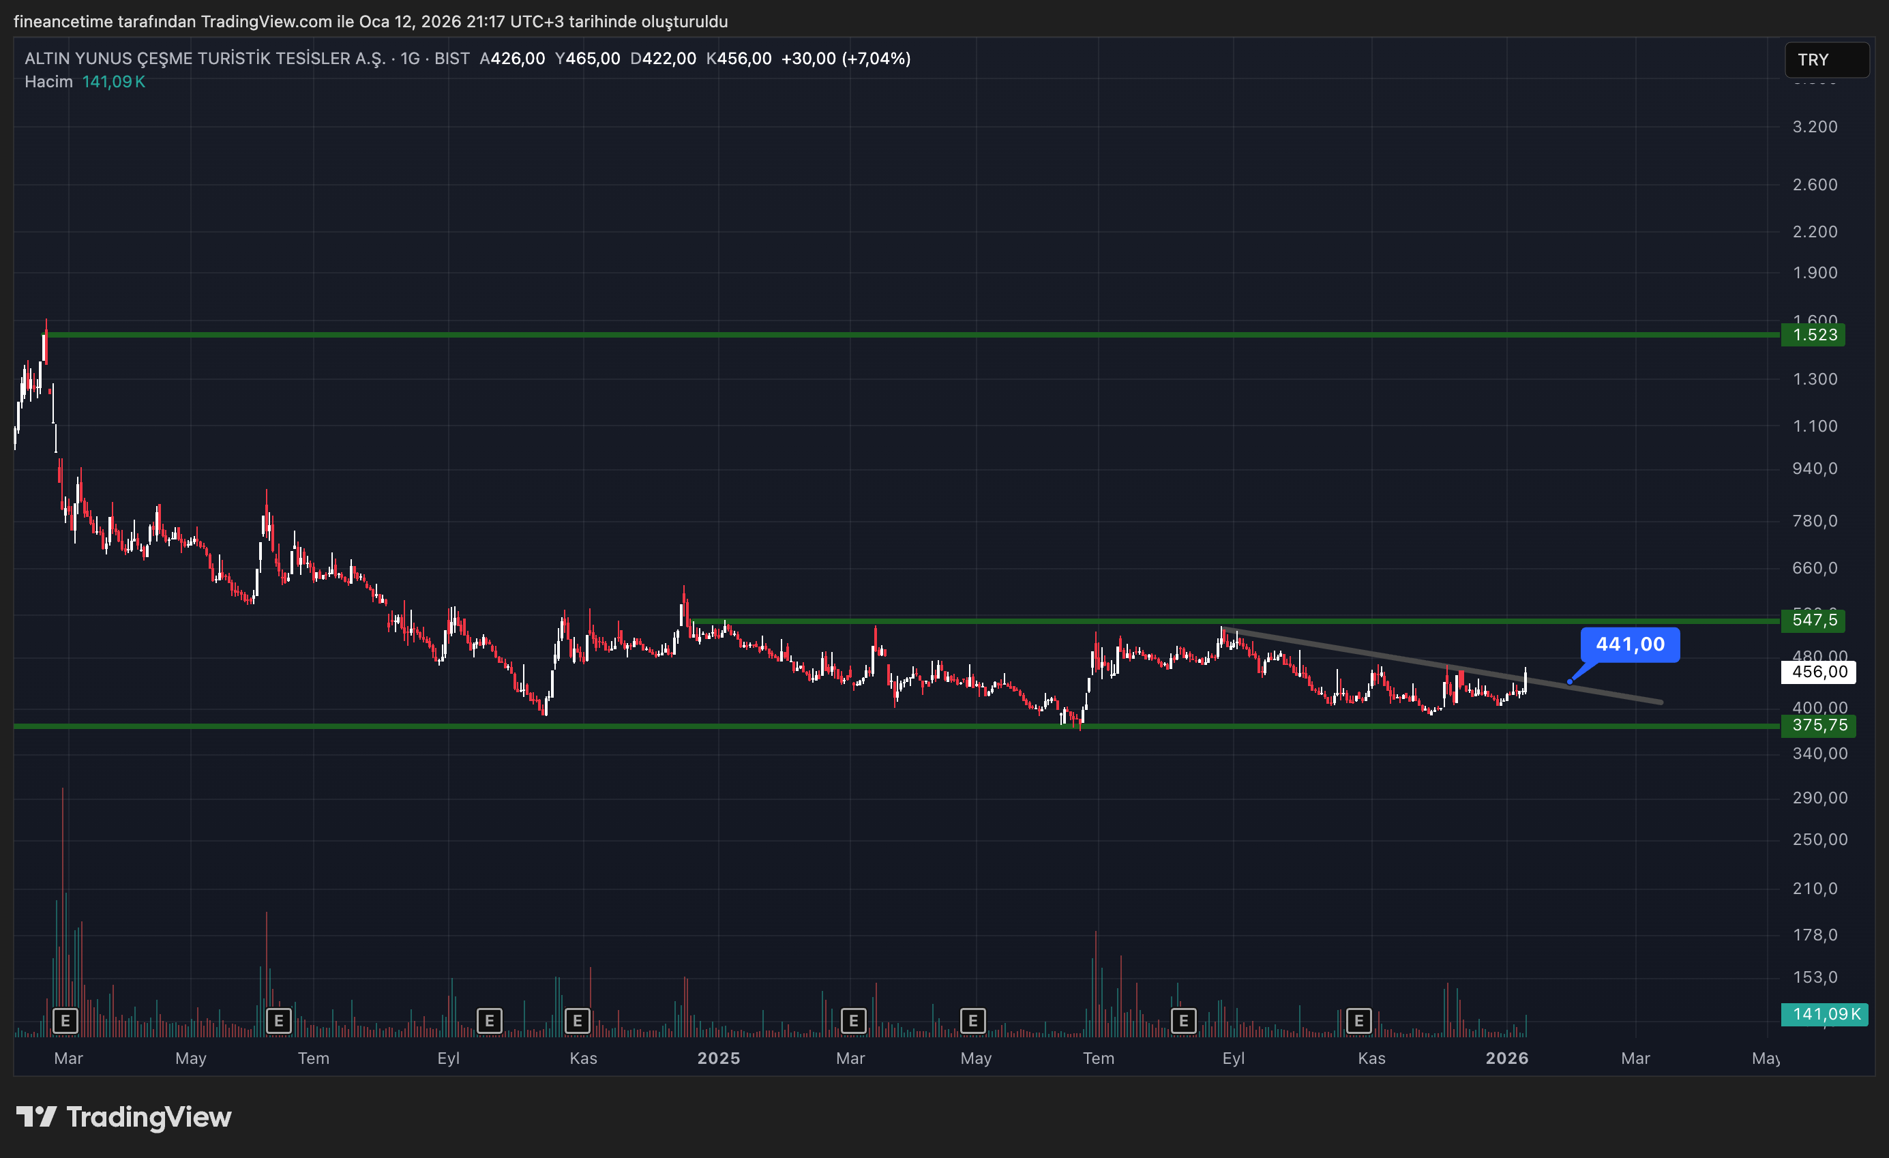Open the TRY currency selector
This screenshot has width=1889, height=1158.
pyautogui.click(x=1826, y=60)
